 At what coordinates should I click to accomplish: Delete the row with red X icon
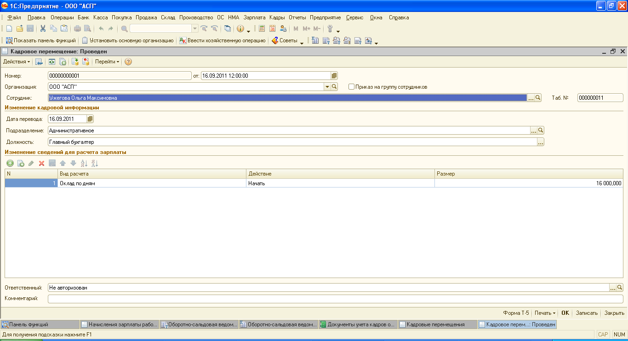pyautogui.click(x=41, y=163)
